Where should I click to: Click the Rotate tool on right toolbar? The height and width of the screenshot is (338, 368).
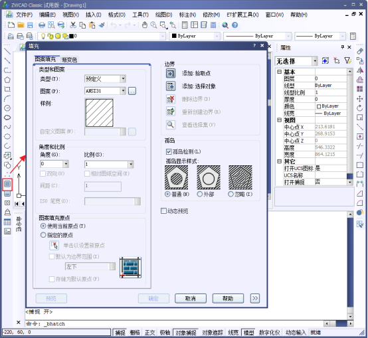pyautogui.click(x=360, y=108)
